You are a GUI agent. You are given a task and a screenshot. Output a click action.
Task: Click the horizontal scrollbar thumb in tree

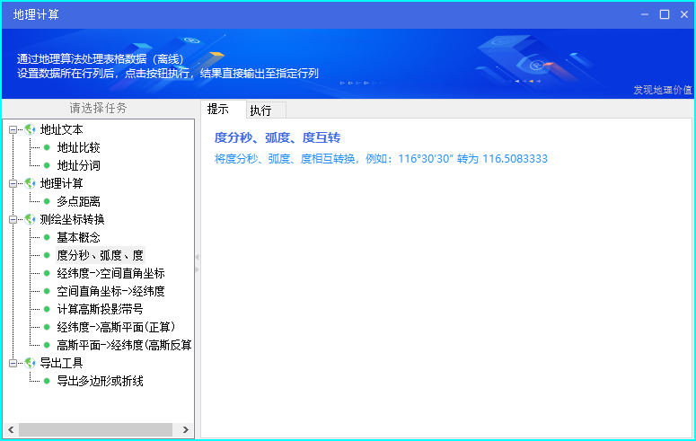[95, 429]
